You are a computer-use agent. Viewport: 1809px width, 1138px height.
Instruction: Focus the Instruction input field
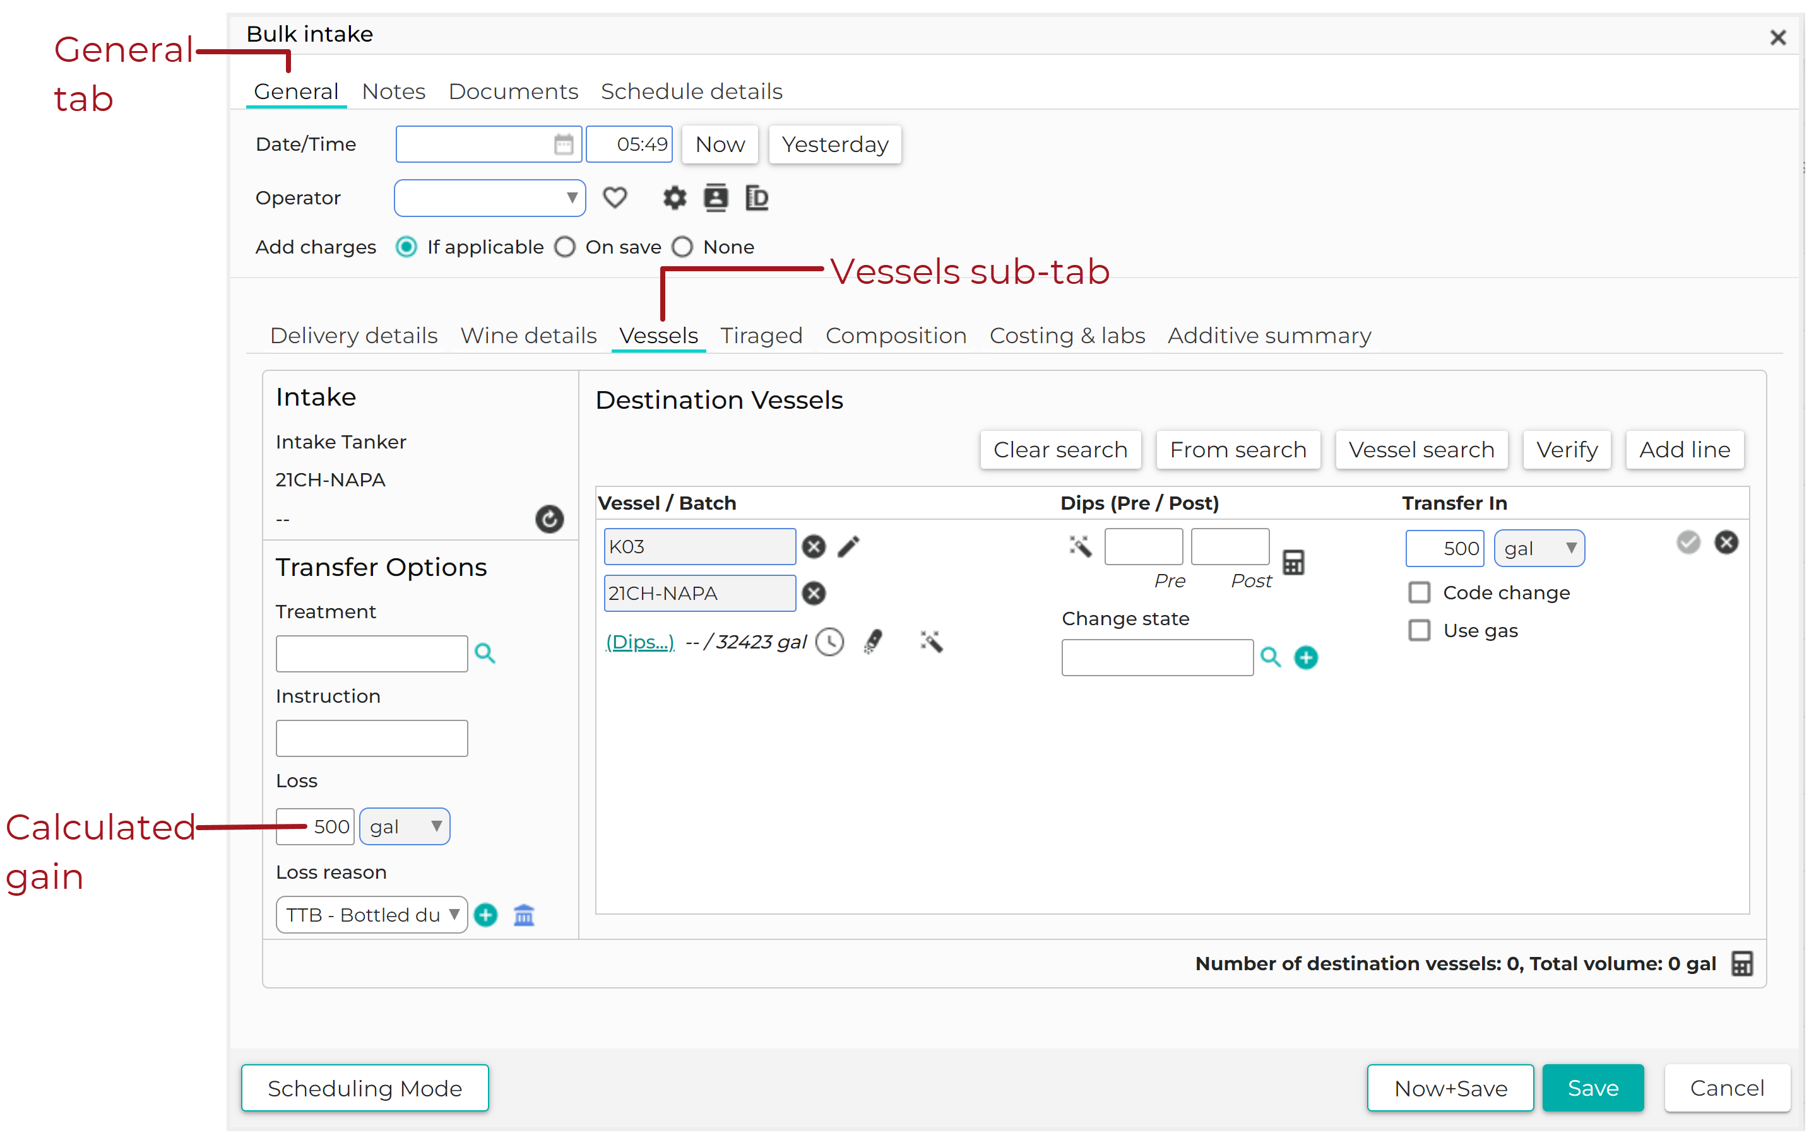click(x=372, y=739)
